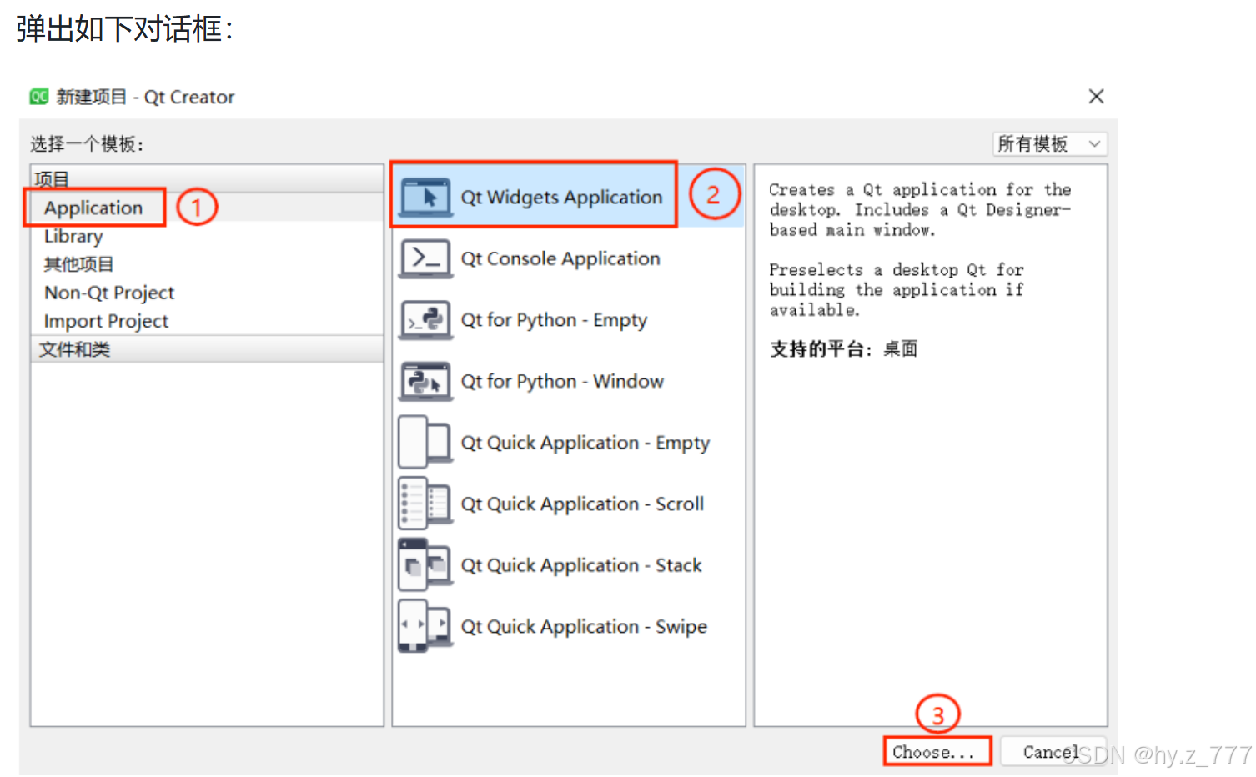The width and height of the screenshot is (1256, 777).
Task: Click the 项目 section header
Action: point(207,179)
